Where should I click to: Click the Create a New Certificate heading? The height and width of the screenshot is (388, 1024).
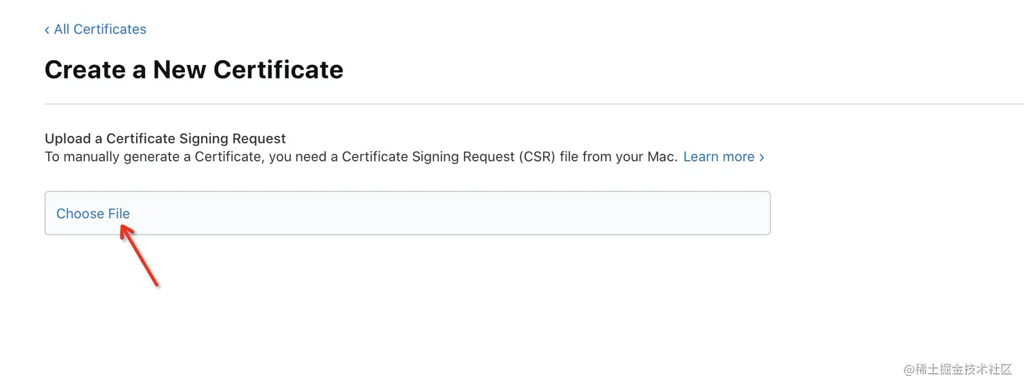(194, 70)
